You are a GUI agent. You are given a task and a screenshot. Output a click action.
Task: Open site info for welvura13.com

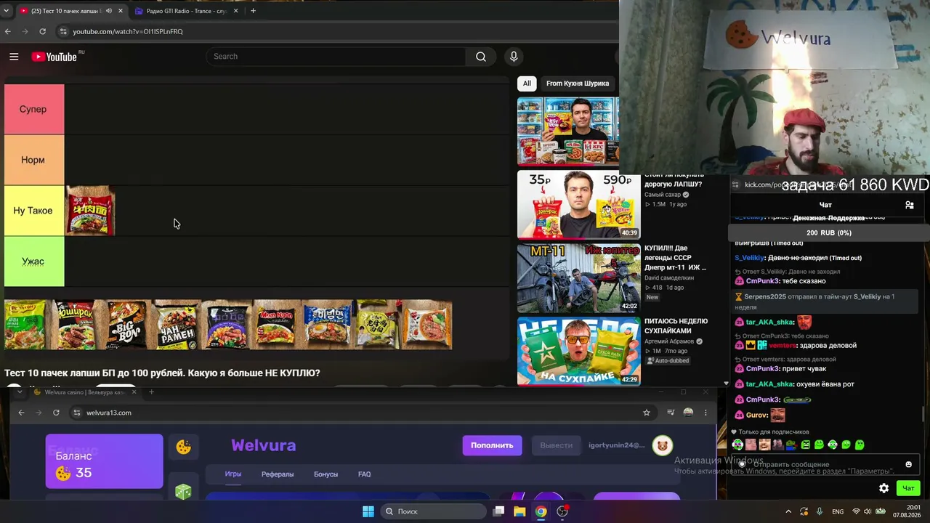pyautogui.click(x=76, y=413)
